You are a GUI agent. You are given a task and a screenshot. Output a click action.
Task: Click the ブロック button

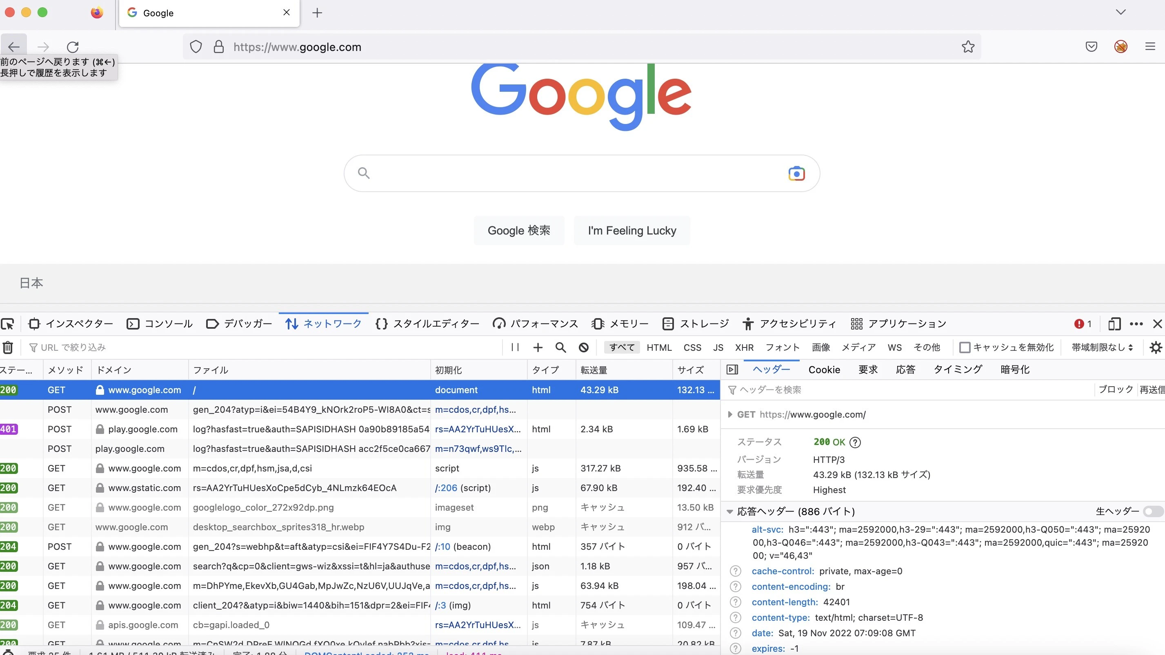click(x=1116, y=389)
